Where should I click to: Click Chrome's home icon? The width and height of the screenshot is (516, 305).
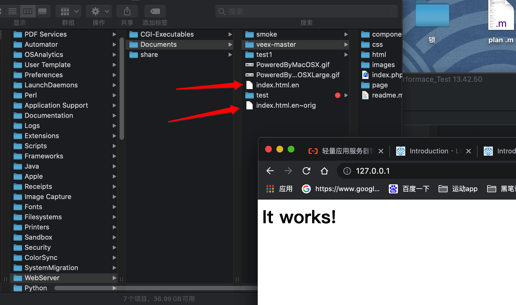324,171
